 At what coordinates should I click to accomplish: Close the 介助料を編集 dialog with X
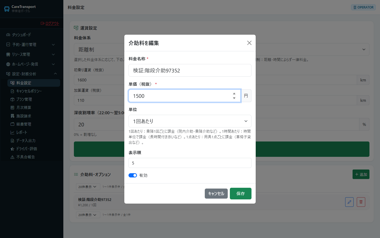pos(249,43)
